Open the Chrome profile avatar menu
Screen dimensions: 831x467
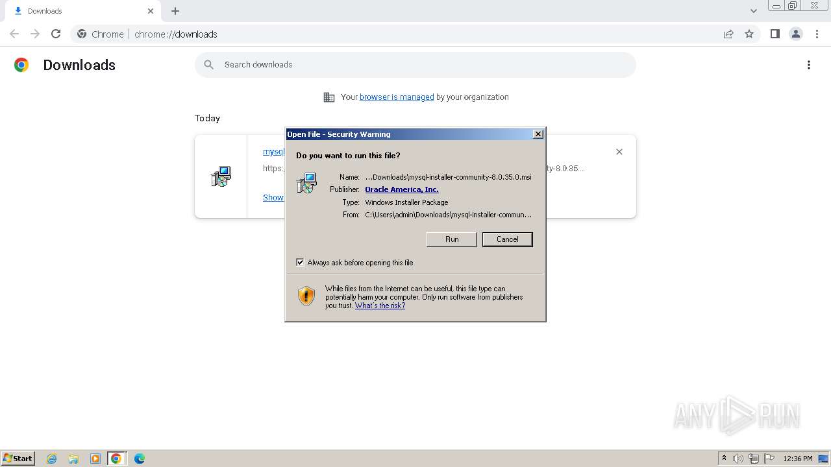coord(796,34)
